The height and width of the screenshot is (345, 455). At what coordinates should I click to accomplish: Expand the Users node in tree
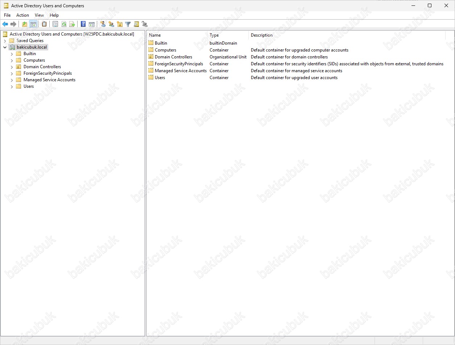coord(12,86)
